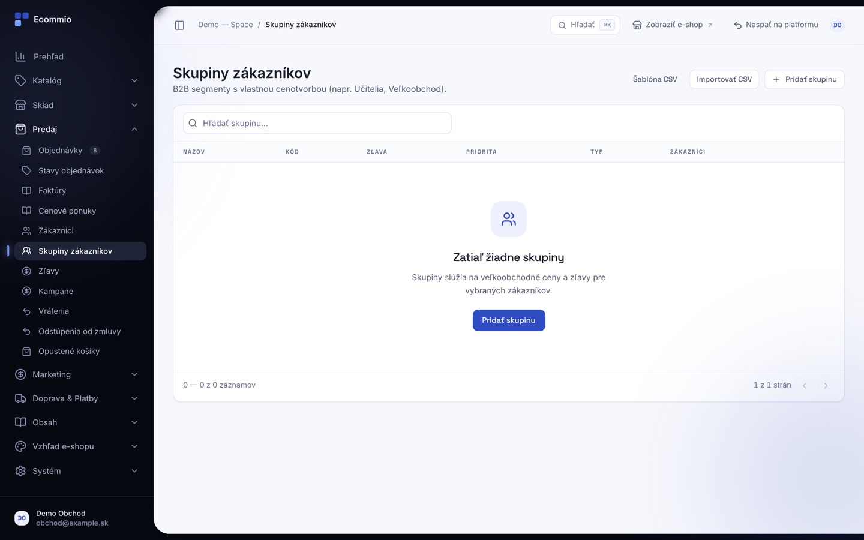This screenshot has width=864, height=540.
Task: Click Importovať CSV button
Action: point(724,79)
